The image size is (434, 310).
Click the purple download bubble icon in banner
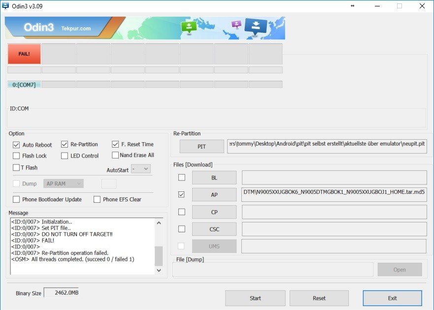236,24
